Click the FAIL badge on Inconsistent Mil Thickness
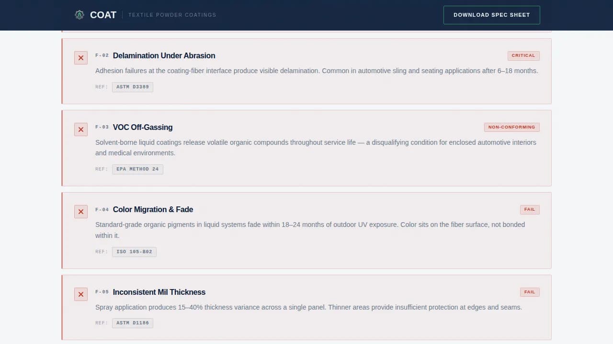This screenshot has height=344, width=613. coord(529,292)
